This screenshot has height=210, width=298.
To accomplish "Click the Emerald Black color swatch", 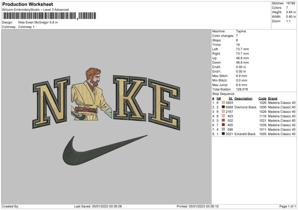I will pos(223,134).
